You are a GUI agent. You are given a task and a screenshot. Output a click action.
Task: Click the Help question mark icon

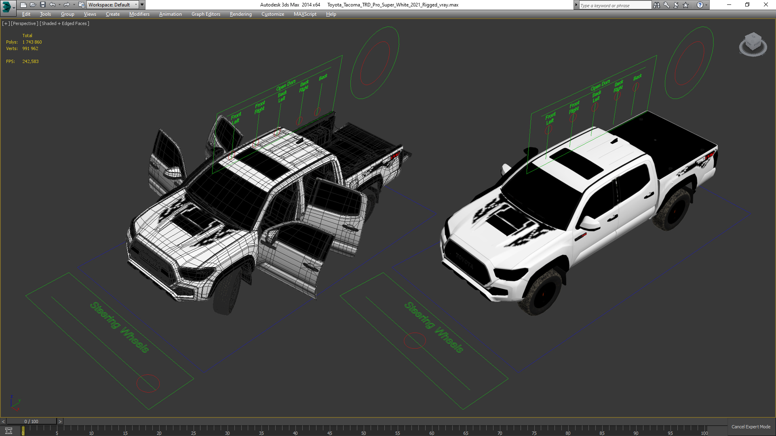700,5
